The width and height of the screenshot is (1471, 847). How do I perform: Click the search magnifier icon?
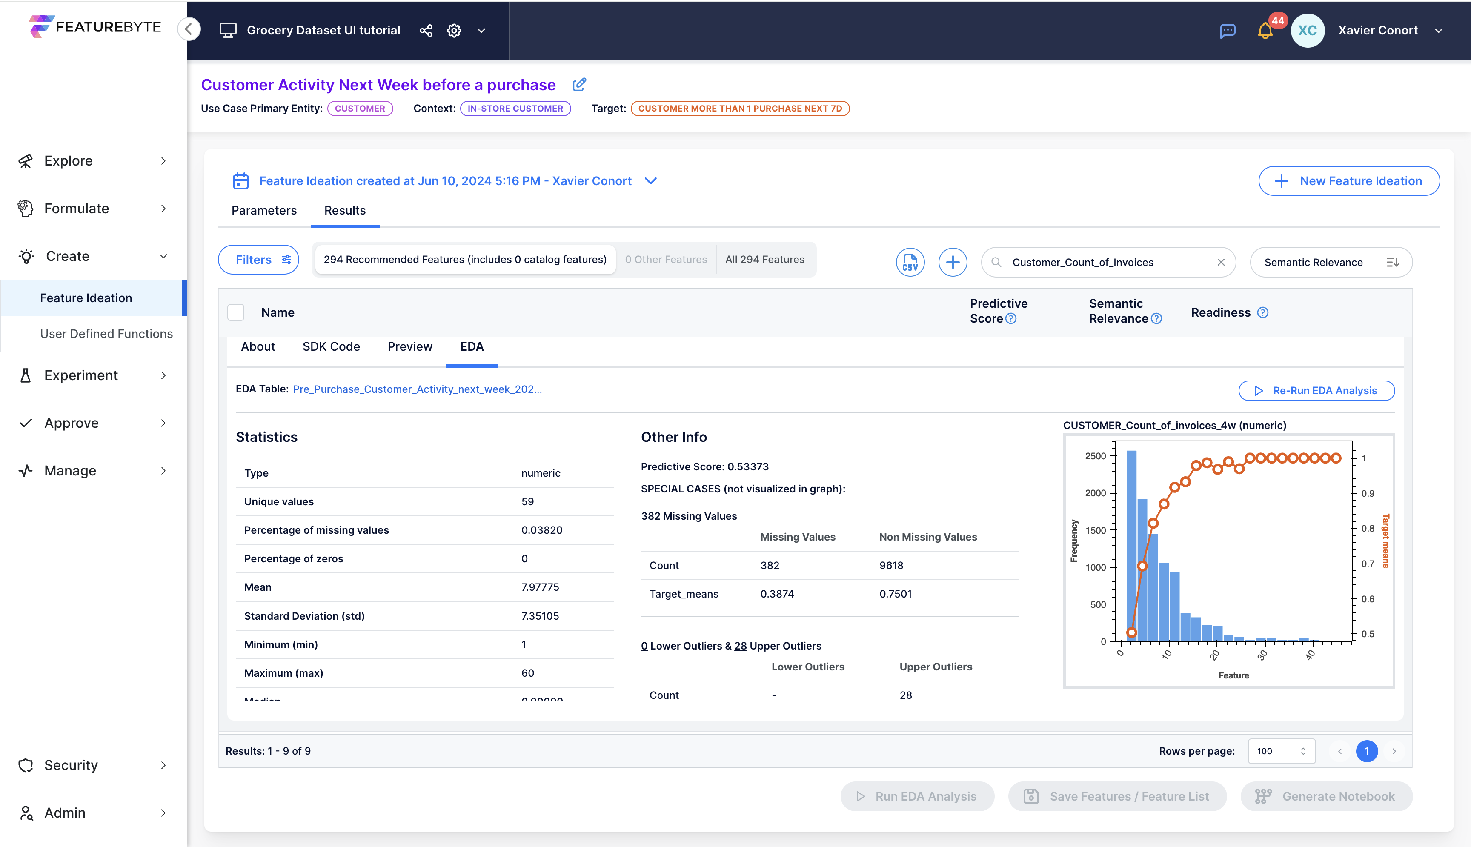(x=996, y=262)
